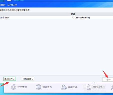
Task: Open 病毒查杀 virus scan icon
Action: coord(39,87)
